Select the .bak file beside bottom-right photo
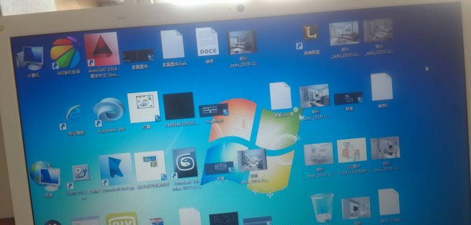This screenshot has width=471, height=225. pos(389,202)
